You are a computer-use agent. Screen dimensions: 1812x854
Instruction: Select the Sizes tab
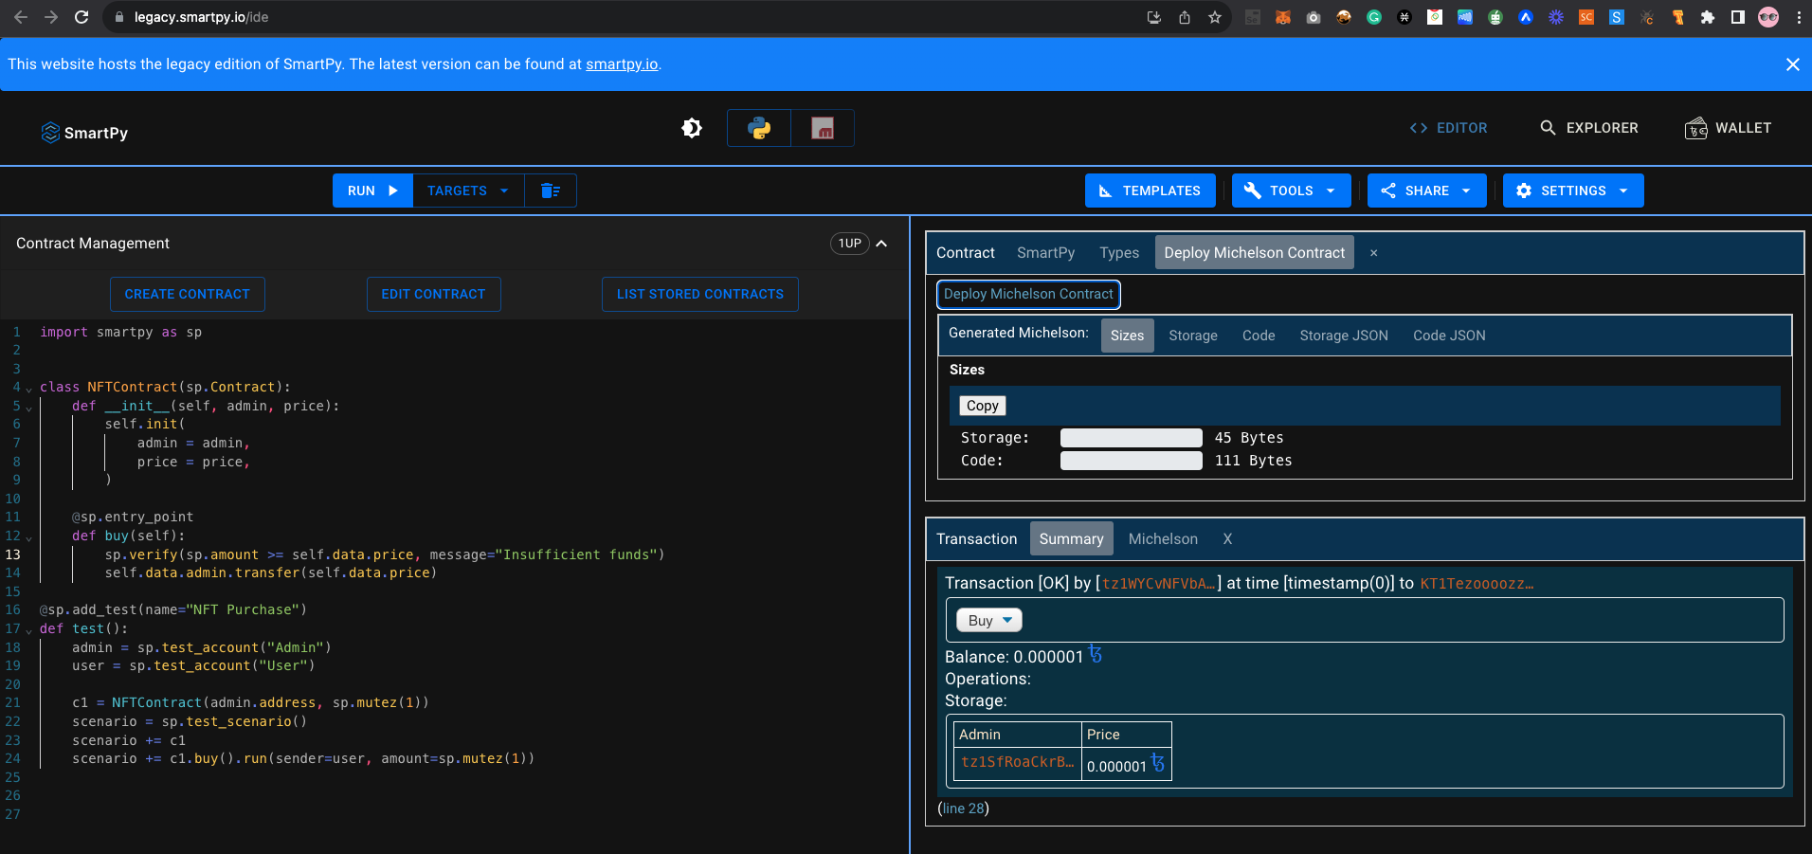click(1127, 336)
